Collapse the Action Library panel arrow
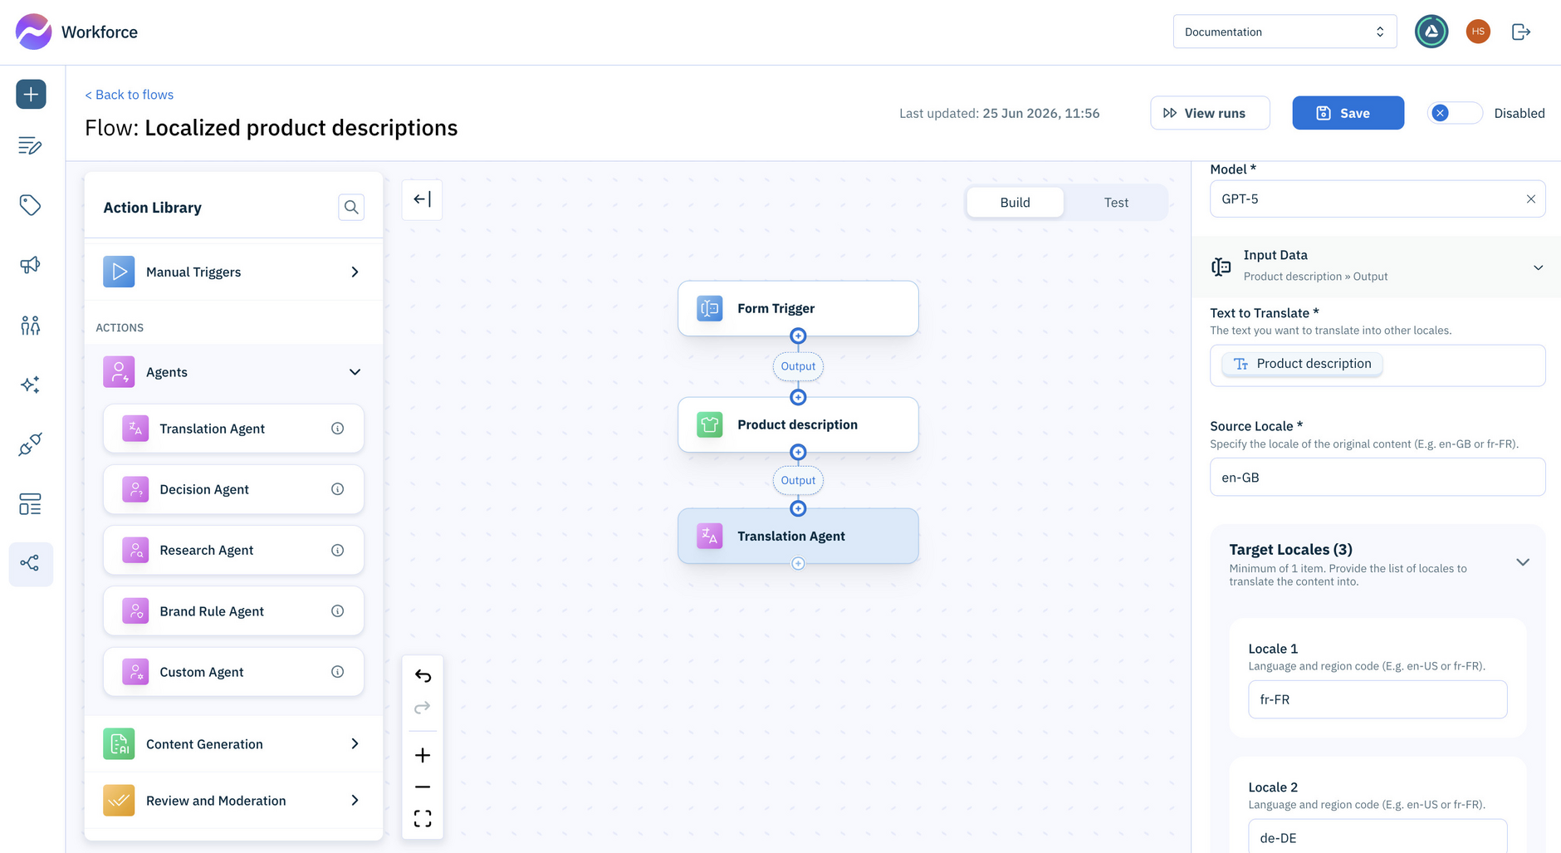 [x=422, y=199]
